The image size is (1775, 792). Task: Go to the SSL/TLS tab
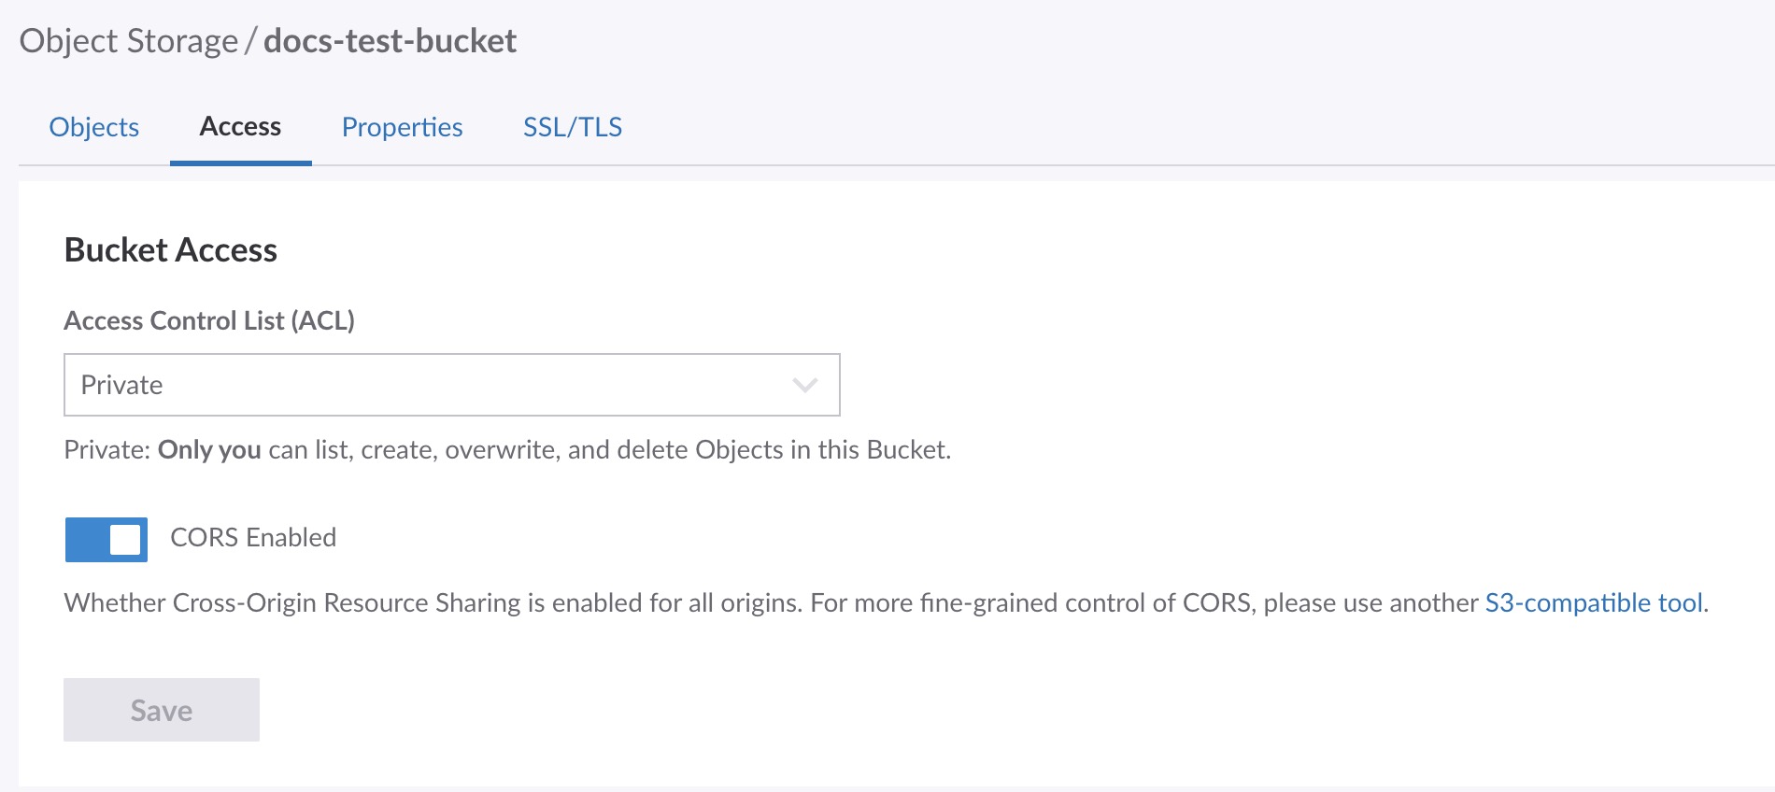click(x=572, y=127)
